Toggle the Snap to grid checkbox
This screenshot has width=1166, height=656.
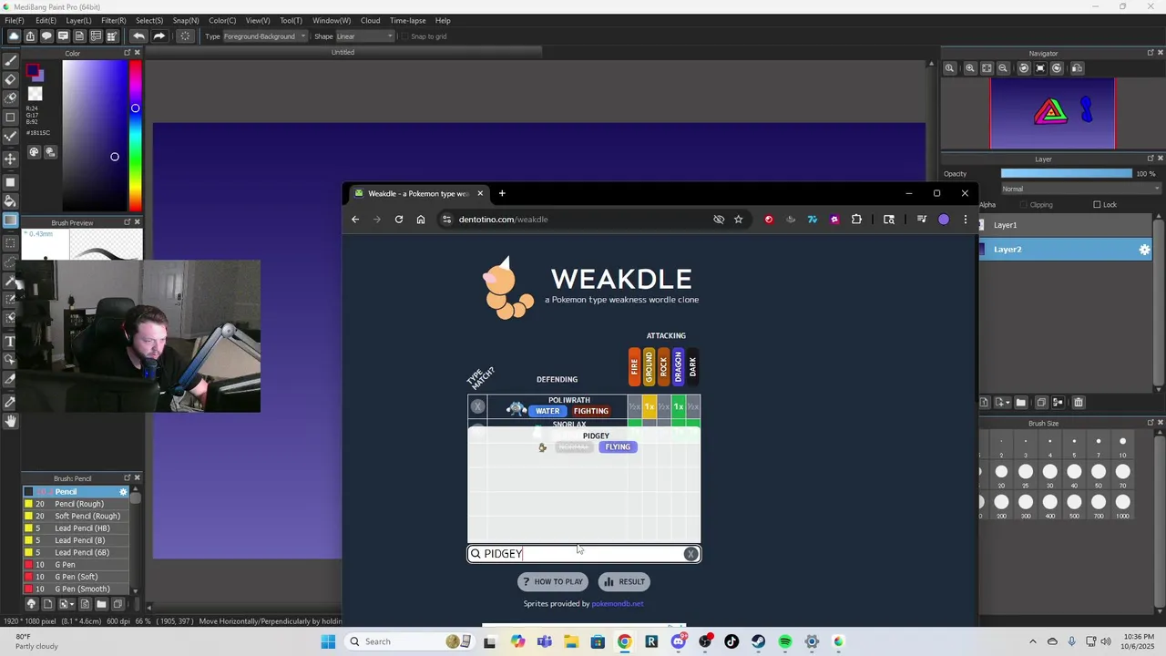pos(404,36)
